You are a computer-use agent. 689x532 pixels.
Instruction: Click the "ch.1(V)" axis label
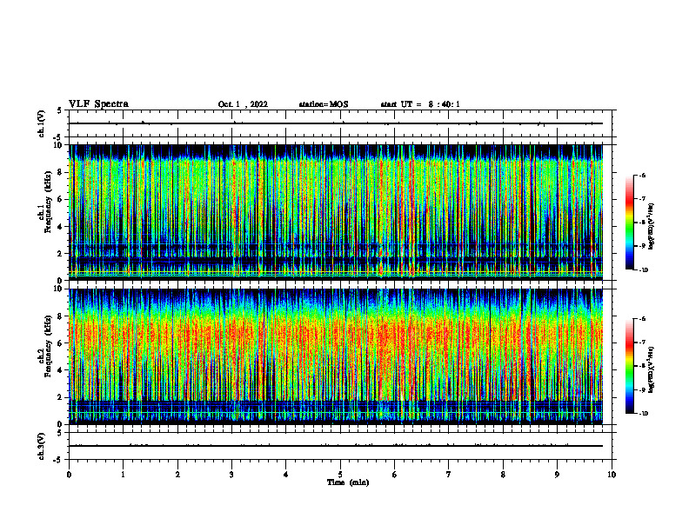coord(41,123)
